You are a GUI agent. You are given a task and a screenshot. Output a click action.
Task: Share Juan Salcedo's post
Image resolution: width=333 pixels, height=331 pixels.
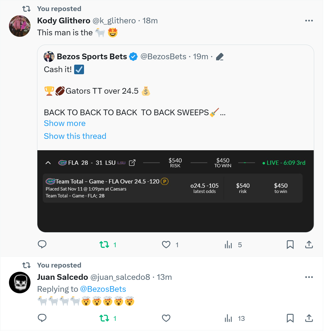click(309, 318)
